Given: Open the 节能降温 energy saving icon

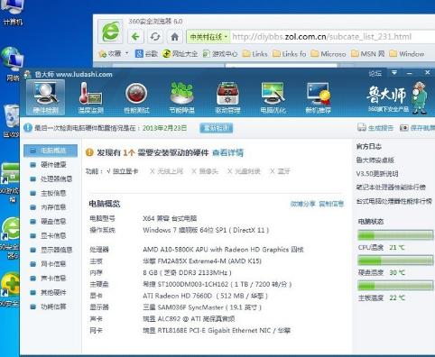Looking at the screenshot, I should [181, 98].
